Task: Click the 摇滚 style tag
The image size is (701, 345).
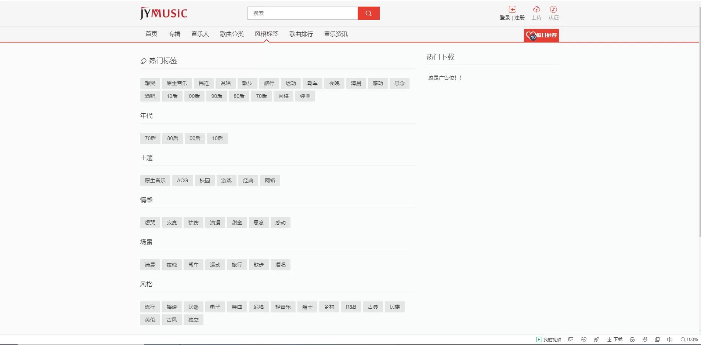Action: point(172,307)
